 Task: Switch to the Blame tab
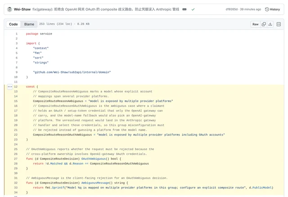click(29, 24)
